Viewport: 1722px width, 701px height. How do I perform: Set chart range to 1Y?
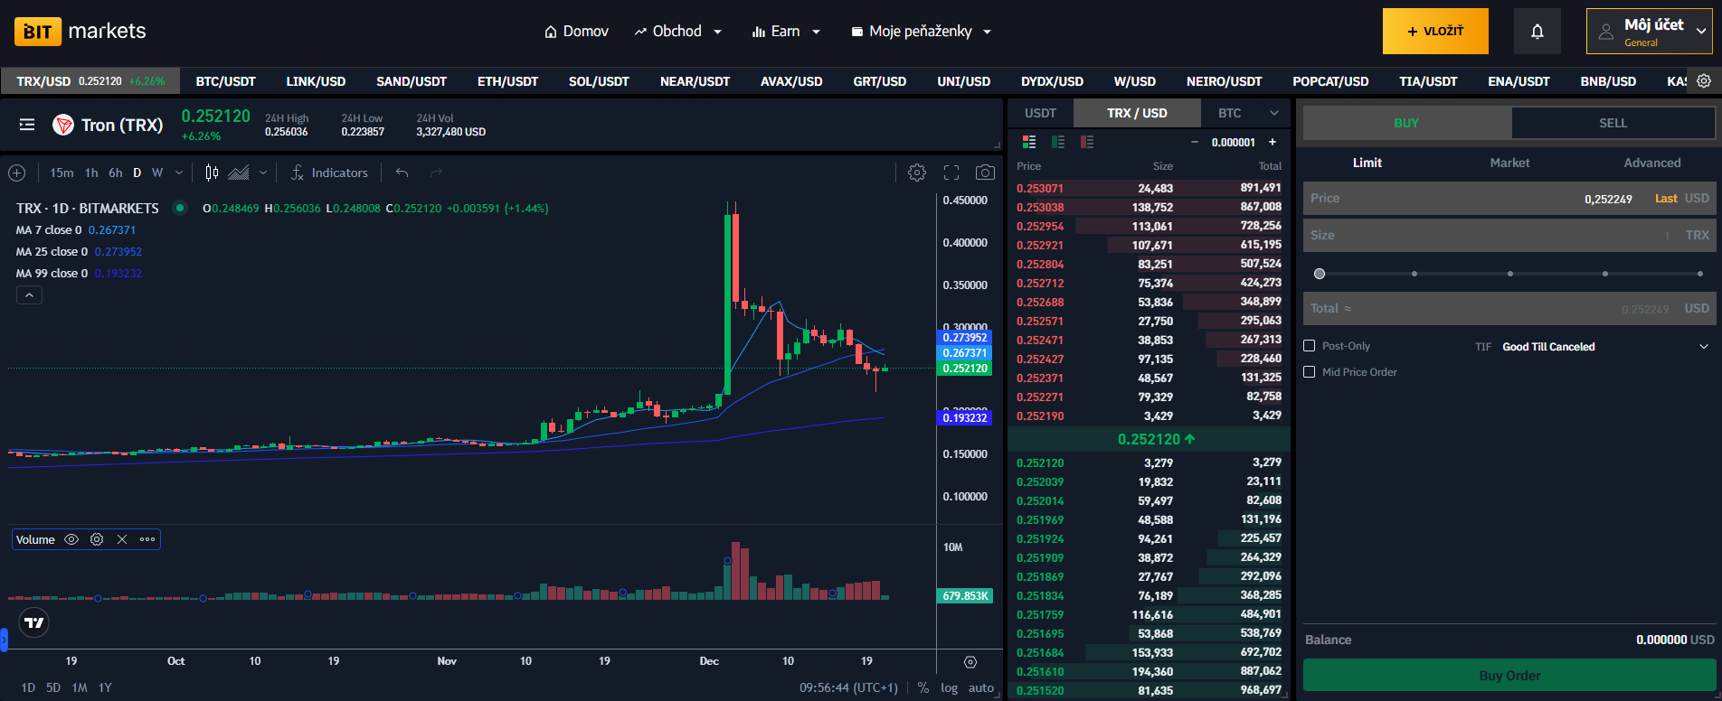[105, 687]
